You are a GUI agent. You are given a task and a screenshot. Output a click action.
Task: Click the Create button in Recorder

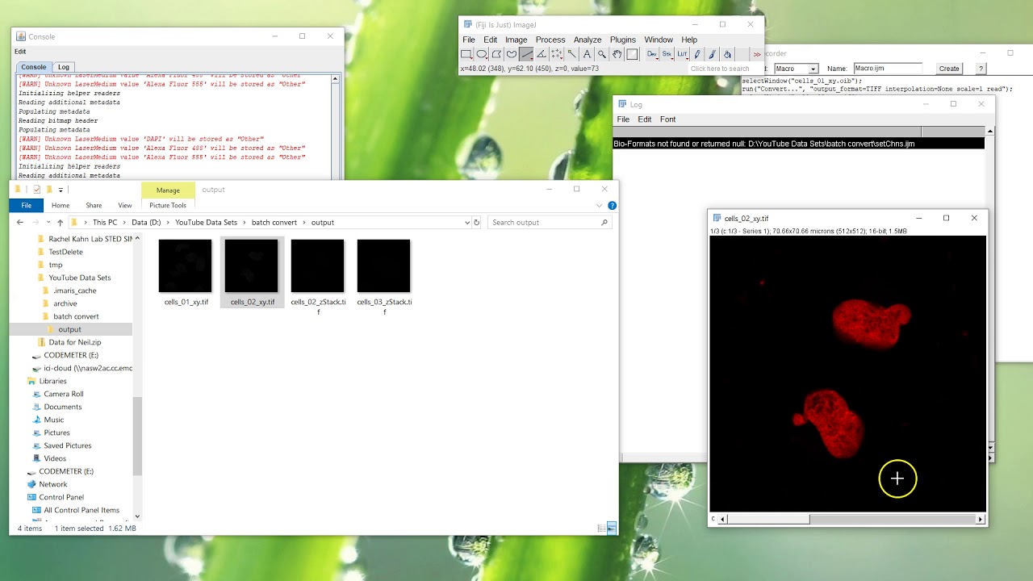tap(949, 69)
